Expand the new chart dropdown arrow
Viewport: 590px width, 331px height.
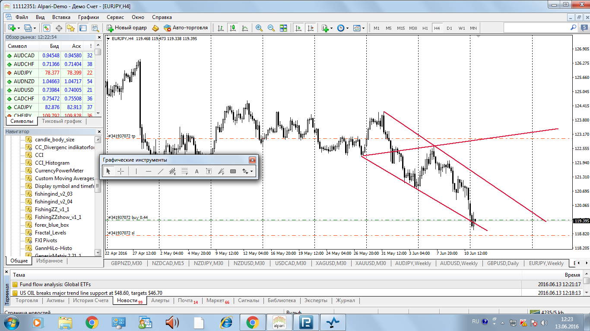19,28
